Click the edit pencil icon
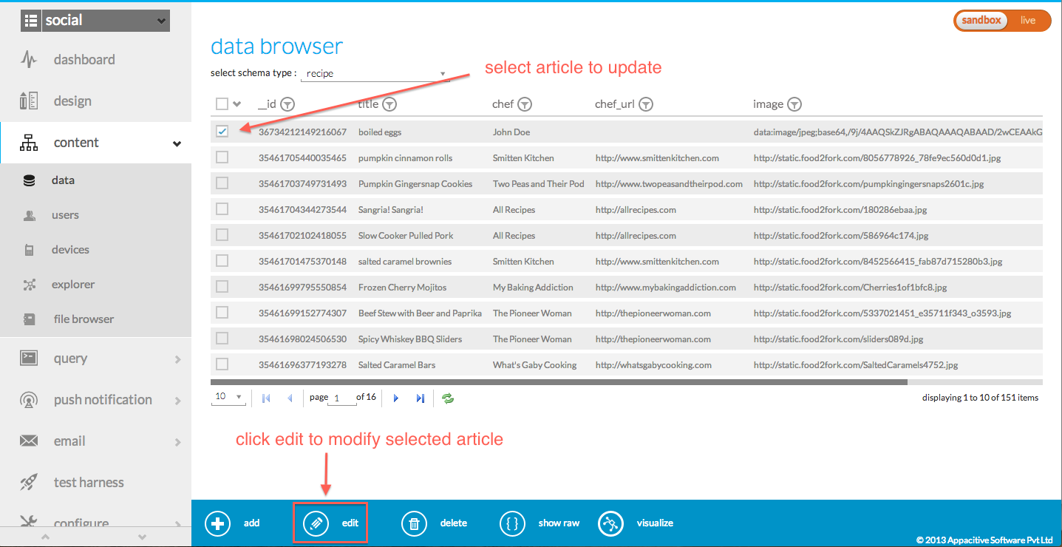The height and width of the screenshot is (547, 1062). pyautogui.click(x=316, y=523)
